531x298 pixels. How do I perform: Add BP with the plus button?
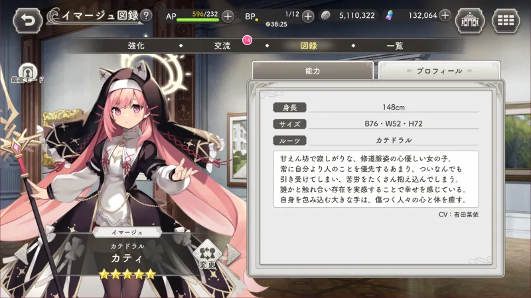click(308, 16)
